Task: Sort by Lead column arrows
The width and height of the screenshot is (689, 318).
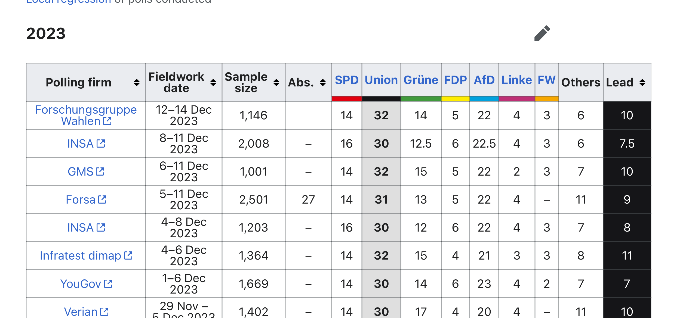Action: (642, 83)
